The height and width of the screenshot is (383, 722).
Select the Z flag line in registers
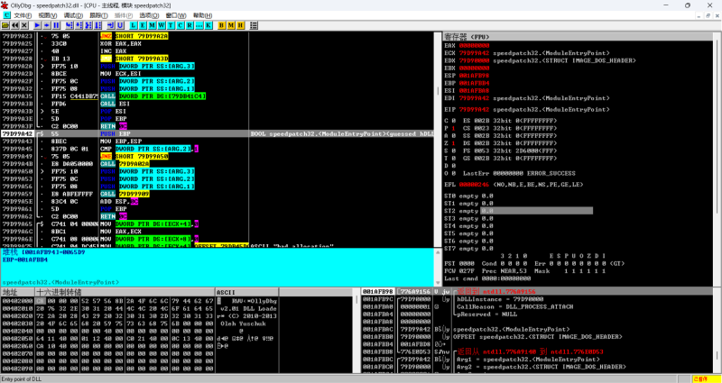[x=501, y=143]
